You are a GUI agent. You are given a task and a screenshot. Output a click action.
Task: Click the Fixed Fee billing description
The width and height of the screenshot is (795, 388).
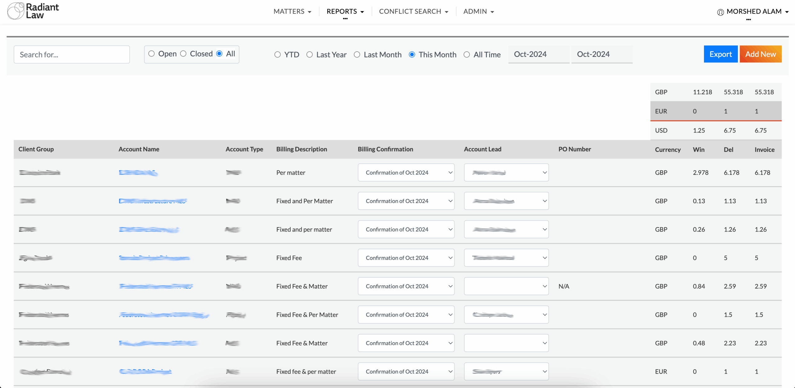click(x=289, y=258)
